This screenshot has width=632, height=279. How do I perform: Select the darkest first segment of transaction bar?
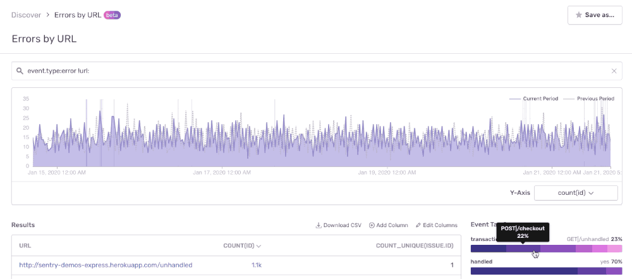(488, 249)
